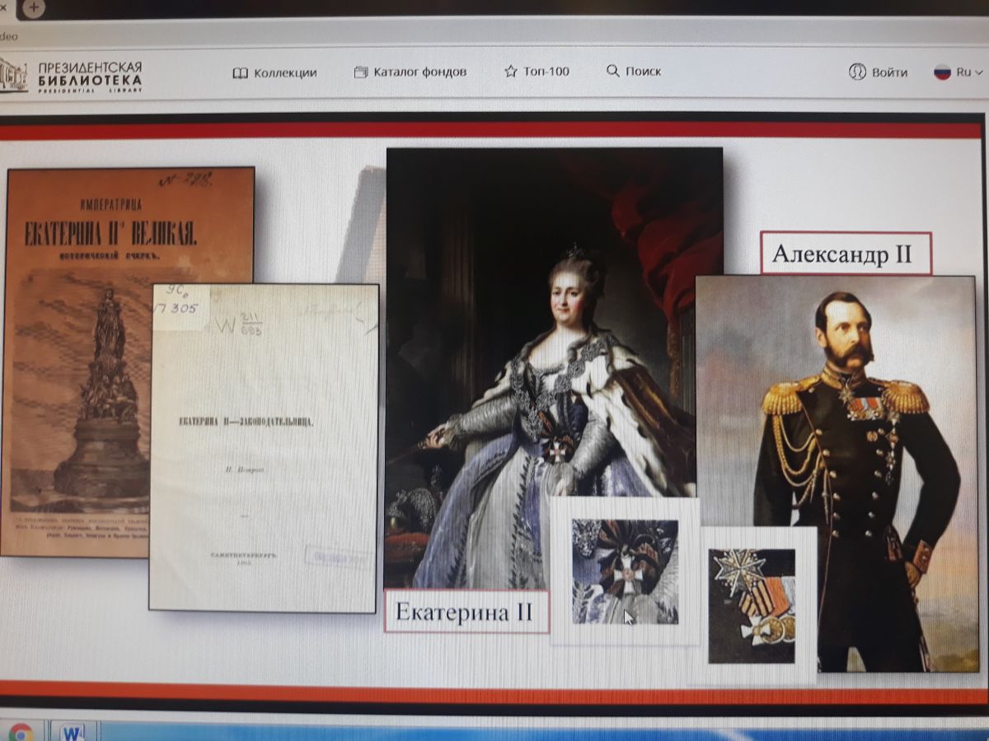Click the Russian flag language icon
989x741 pixels.
tap(942, 72)
